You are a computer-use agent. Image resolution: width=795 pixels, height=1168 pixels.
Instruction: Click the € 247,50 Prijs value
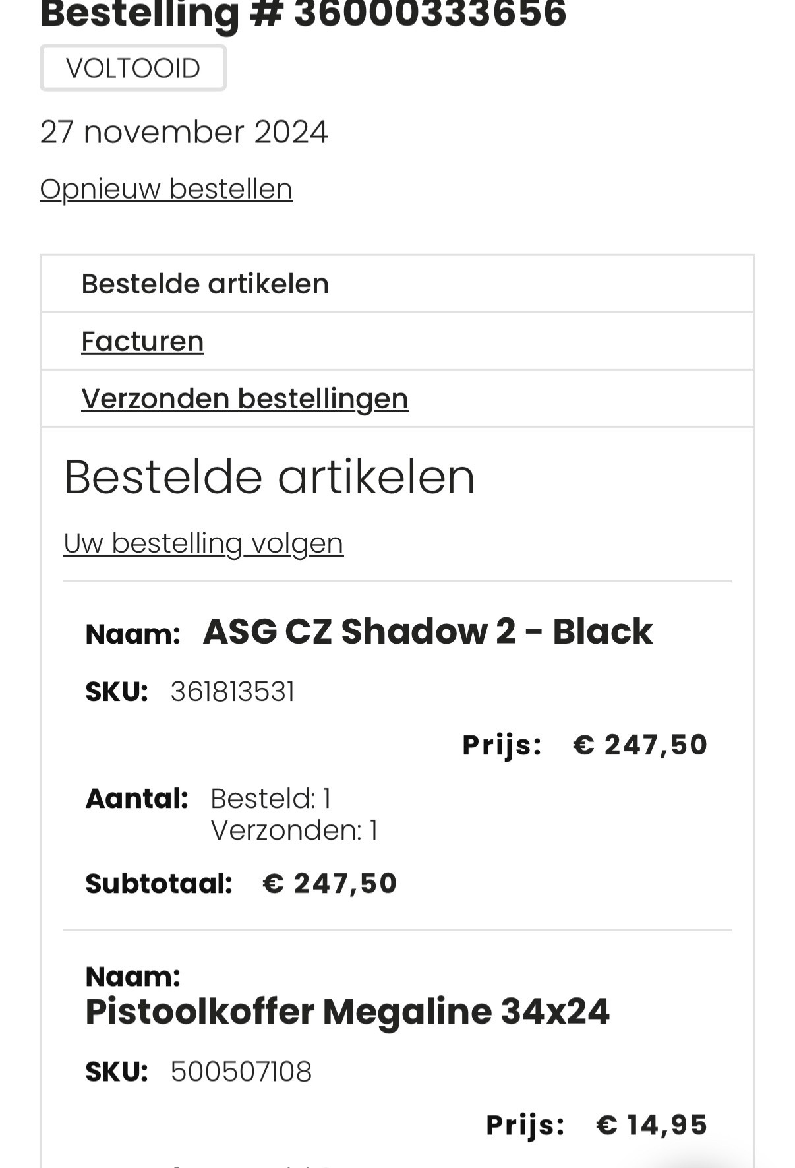[640, 745]
